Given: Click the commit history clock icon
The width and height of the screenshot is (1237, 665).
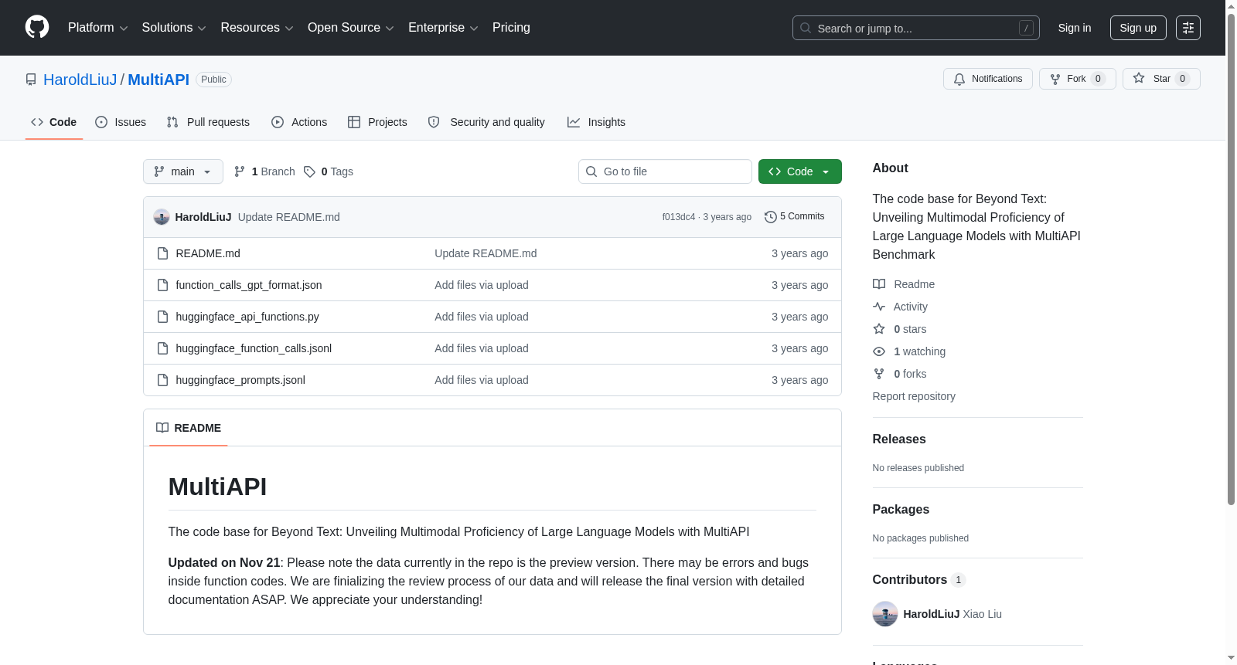Looking at the screenshot, I should click(x=770, y=217).
